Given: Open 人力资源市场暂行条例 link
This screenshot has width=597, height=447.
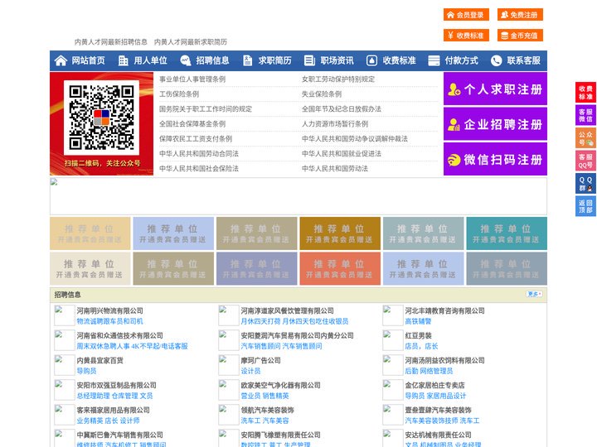Looking at the screenshot, I should [x=335, y=123].
